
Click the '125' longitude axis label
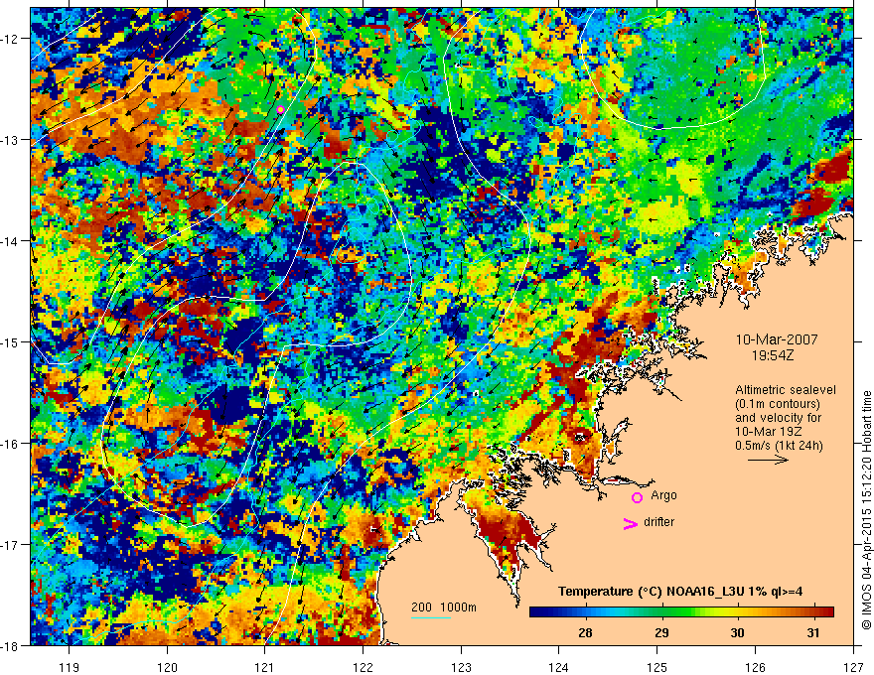[657, 667]
